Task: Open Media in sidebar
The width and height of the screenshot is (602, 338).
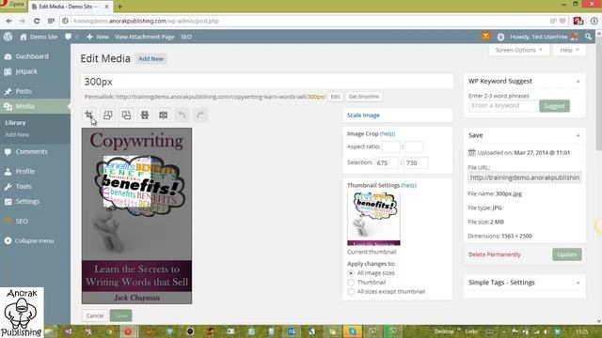Action: 25,106
